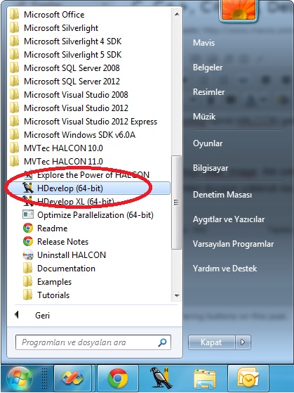
Task: Click the scroll up arrow of the program list
Action: point(177,14)
